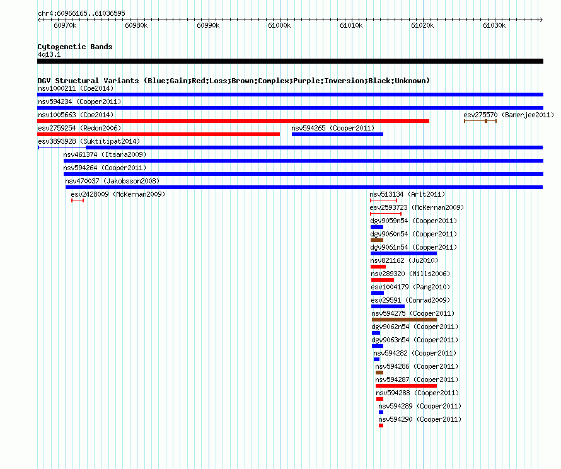Select esv275570 (Banerjee2011) variant label
561x469 pixels.
point(509,115)
